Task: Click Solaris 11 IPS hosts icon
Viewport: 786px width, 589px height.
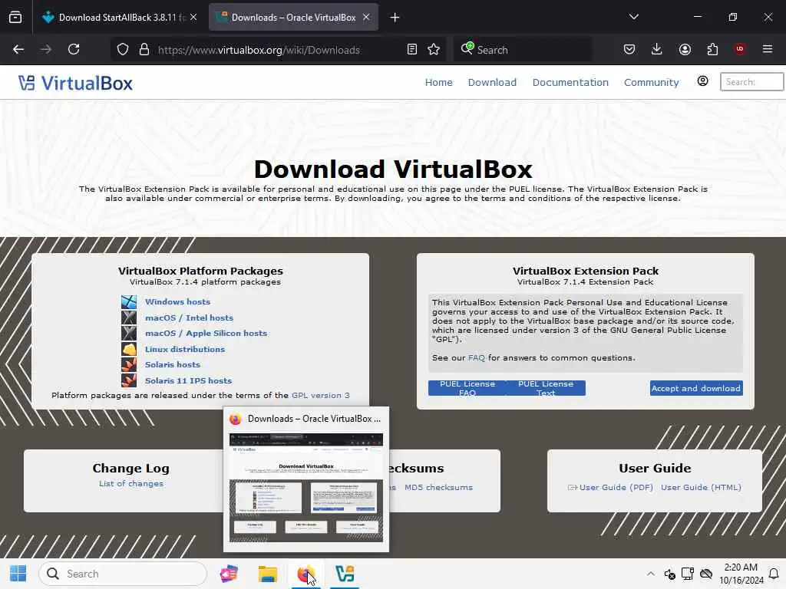Action: click(x=129, y=380)
